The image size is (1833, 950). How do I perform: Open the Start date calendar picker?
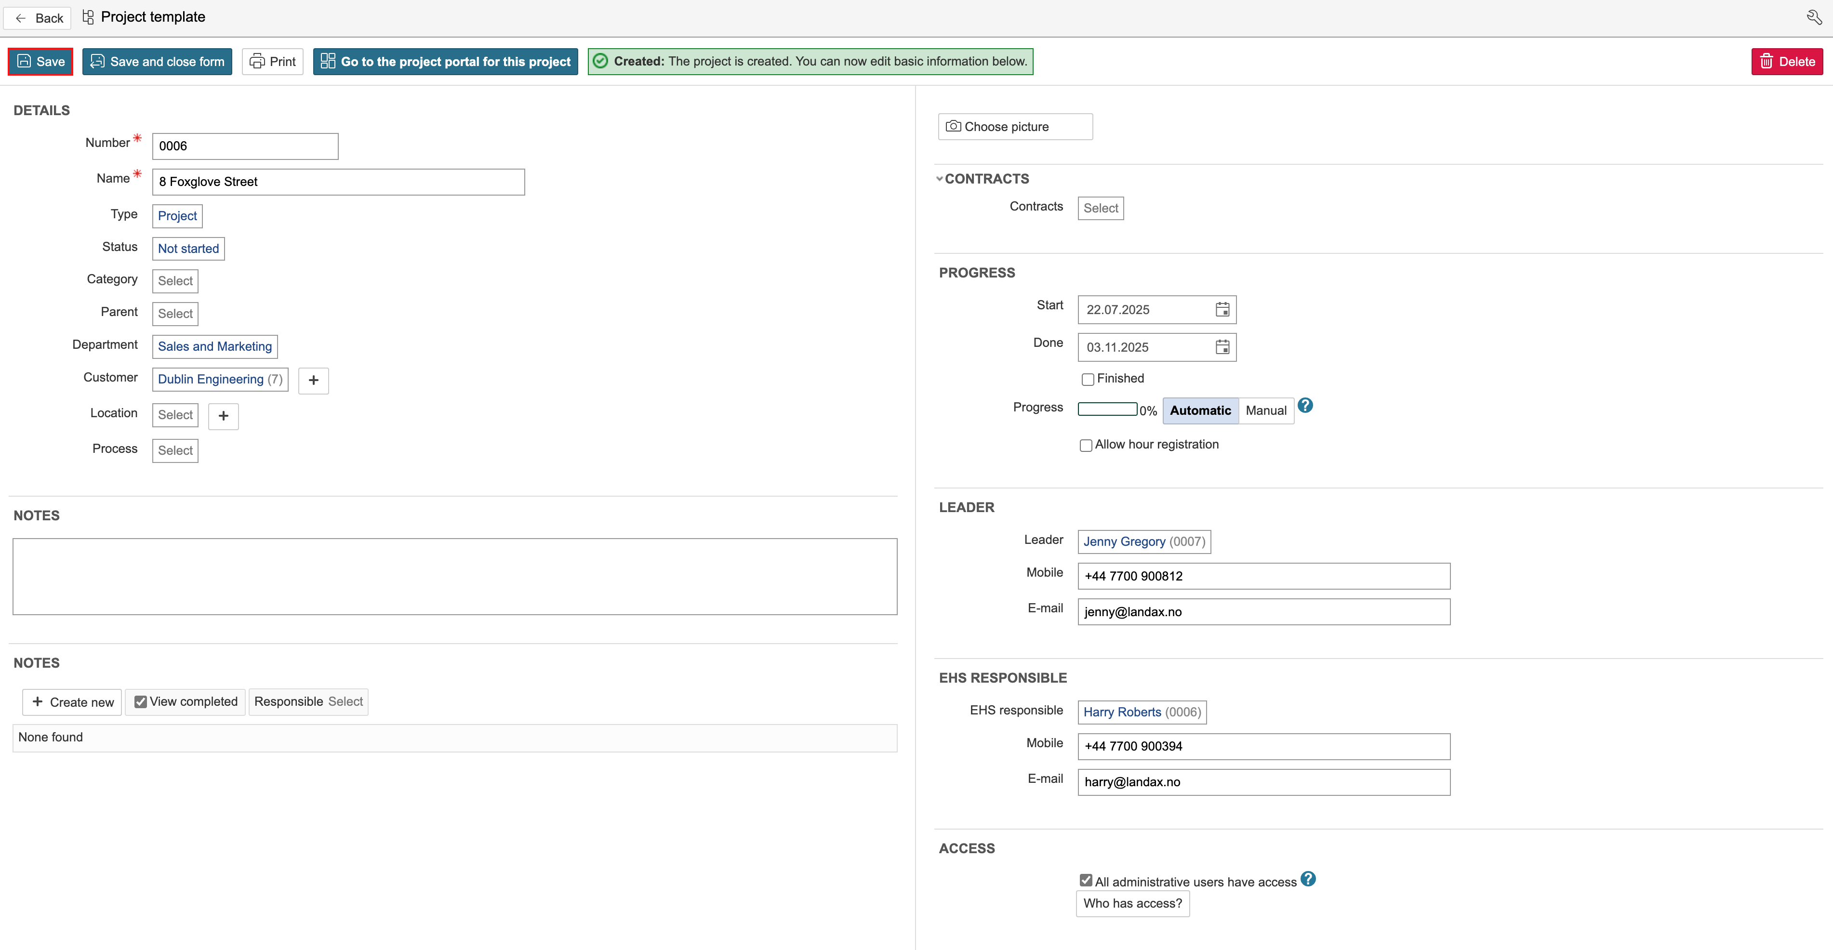click(x=1222, y=310)
